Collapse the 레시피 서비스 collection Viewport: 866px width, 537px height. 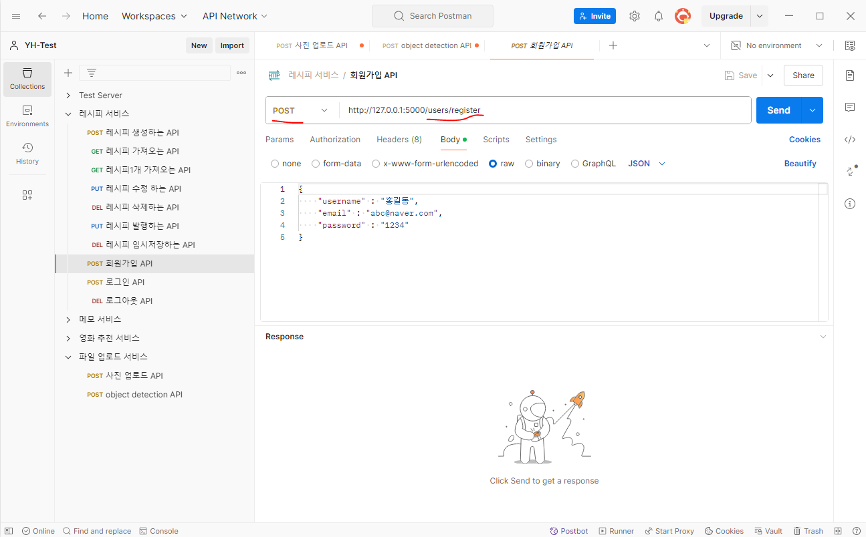(68, 114)
